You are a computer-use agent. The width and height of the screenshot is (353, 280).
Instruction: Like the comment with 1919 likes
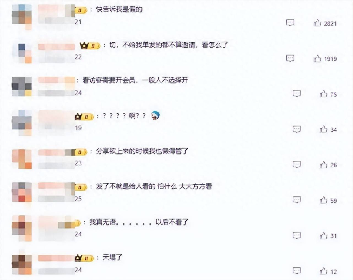pos(317,58)
